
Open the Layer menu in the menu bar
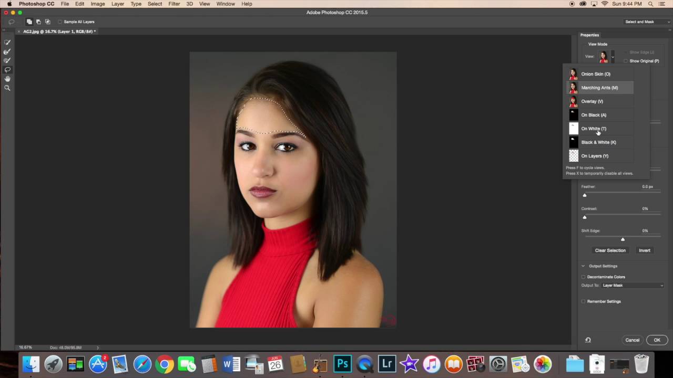[x=118, y=4]
